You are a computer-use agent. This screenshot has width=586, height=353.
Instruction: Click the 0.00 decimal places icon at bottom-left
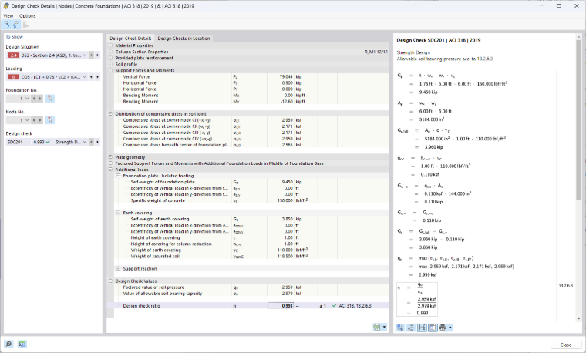(x=22, y=344)
